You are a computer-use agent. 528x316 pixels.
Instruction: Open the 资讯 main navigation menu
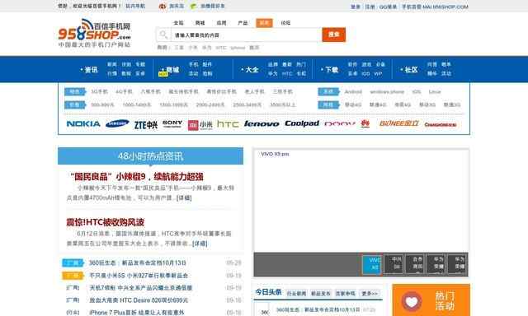(x=90, y=69)
